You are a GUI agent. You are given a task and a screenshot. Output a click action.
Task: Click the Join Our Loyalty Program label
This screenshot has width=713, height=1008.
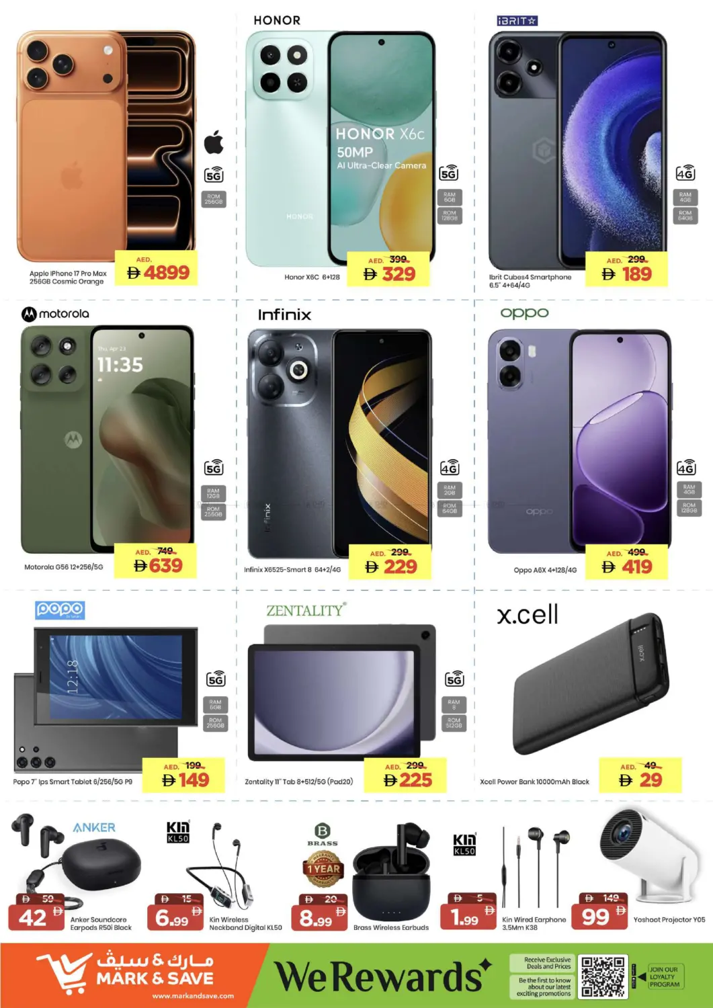click(x=664, y=976)
